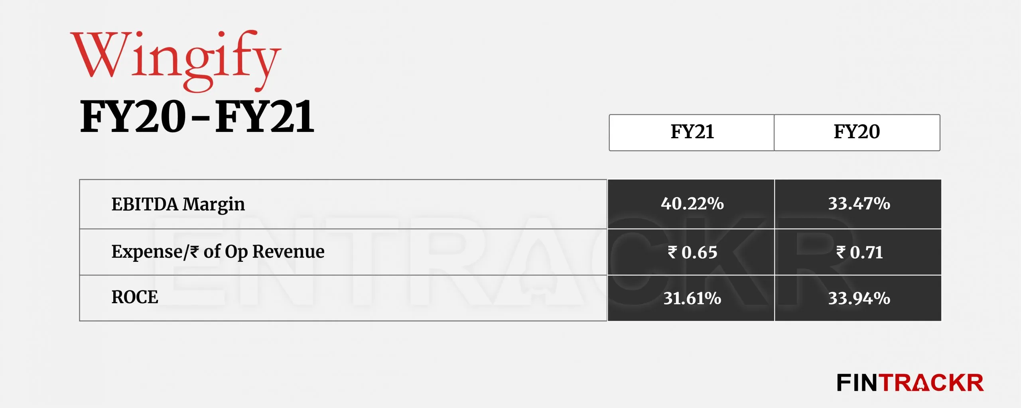Select the Expense/₹ of Op Revenue label
The height and width of the screenshot is (408, 1021).
pos(218,252)
